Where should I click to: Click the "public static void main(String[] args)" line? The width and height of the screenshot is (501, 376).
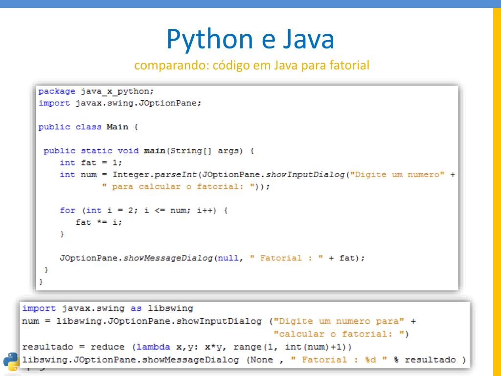(149, 151)
